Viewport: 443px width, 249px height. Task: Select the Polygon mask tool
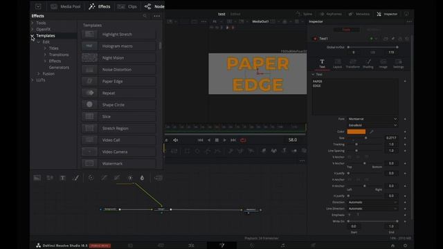pos(208,151)
